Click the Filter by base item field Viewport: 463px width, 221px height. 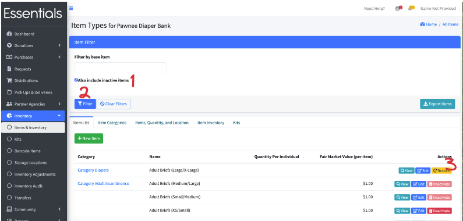[121, 67]
